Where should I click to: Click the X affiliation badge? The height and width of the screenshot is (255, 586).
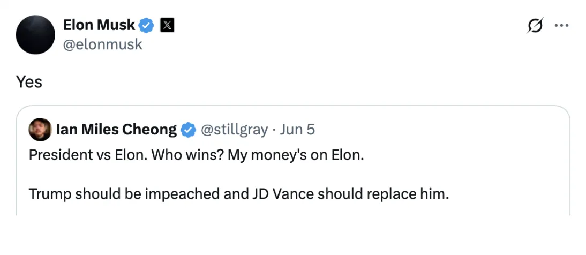pos(167,25)
